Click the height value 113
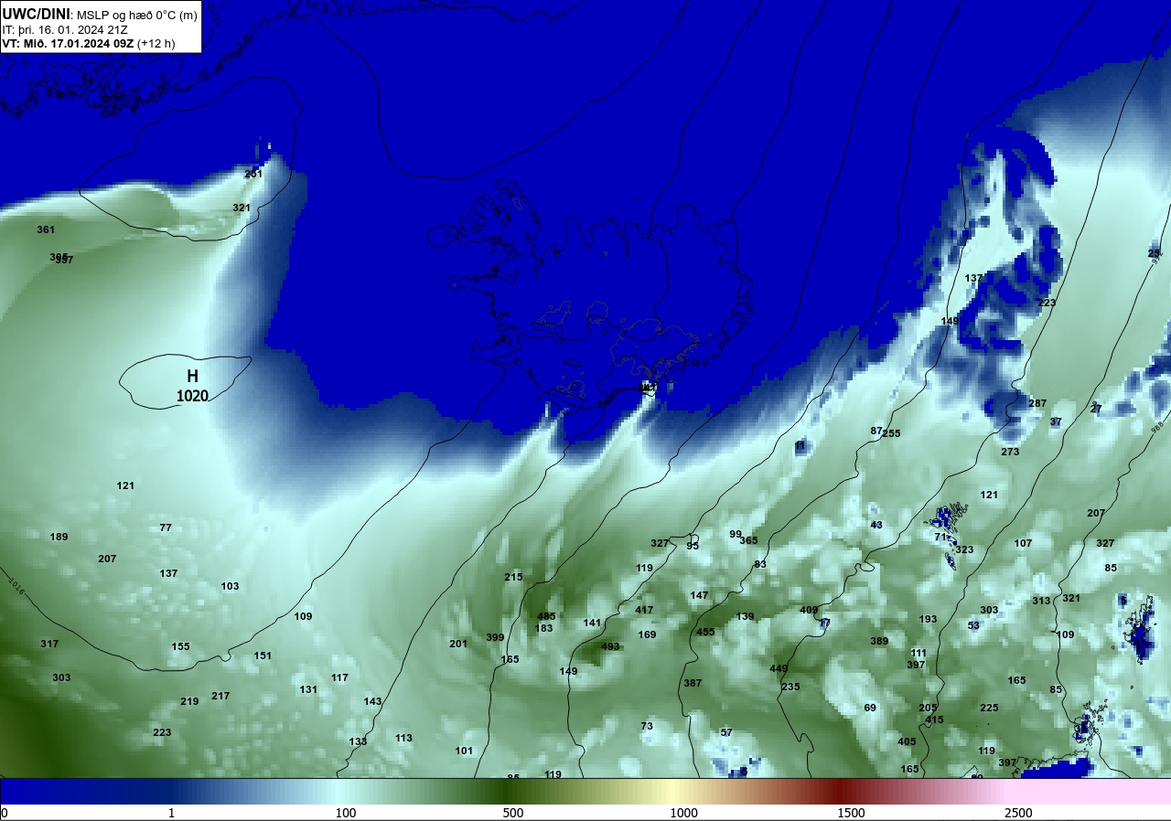This screenshot has width=1171, height=821. tap(403, 738)
